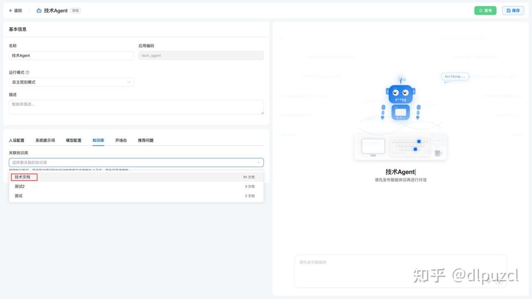Collapse the knowledge base selector using its chevron

[258, 163]
